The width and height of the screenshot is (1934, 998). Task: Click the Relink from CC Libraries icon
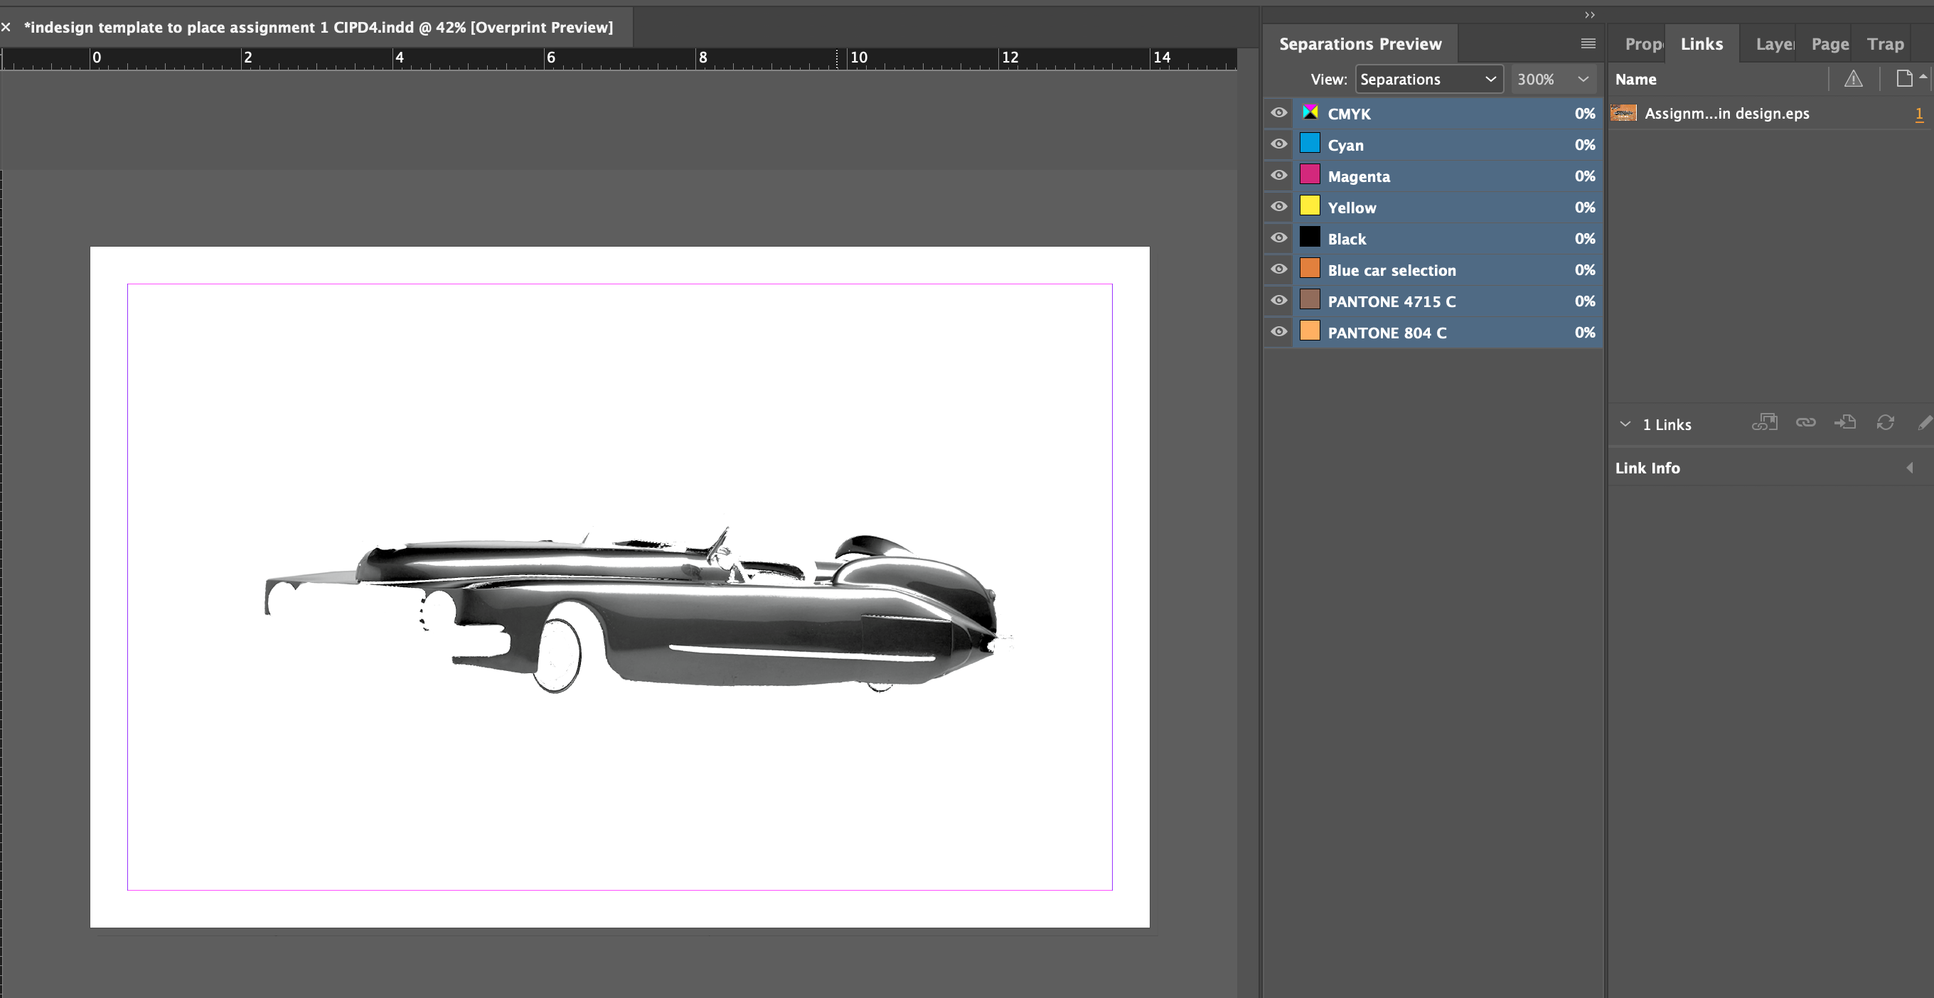click(1765, 422)
